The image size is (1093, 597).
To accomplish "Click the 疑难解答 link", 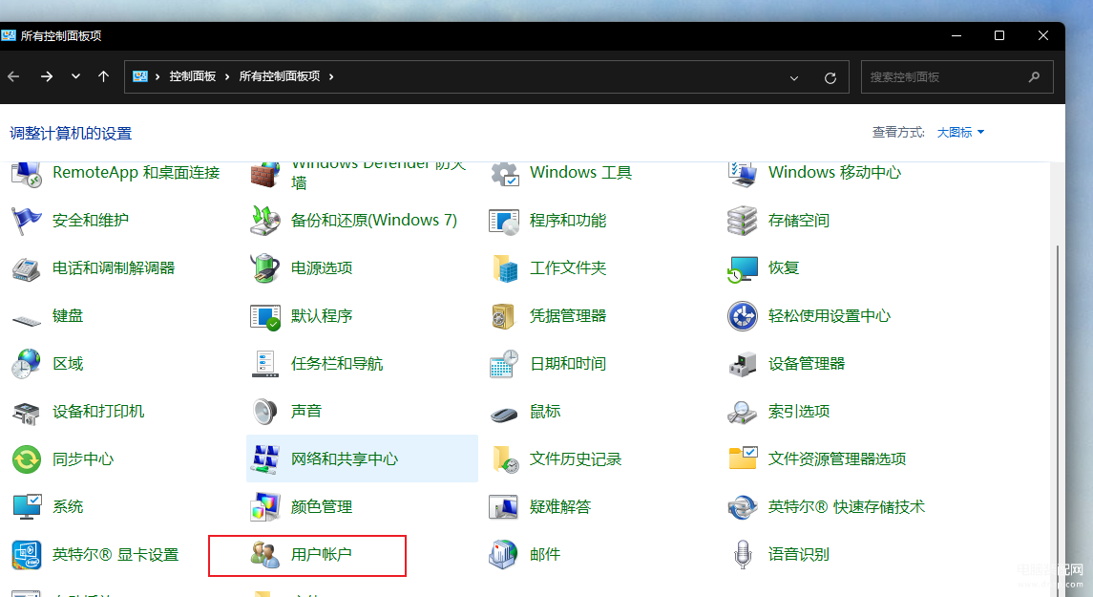I will (x=559, y=506).
